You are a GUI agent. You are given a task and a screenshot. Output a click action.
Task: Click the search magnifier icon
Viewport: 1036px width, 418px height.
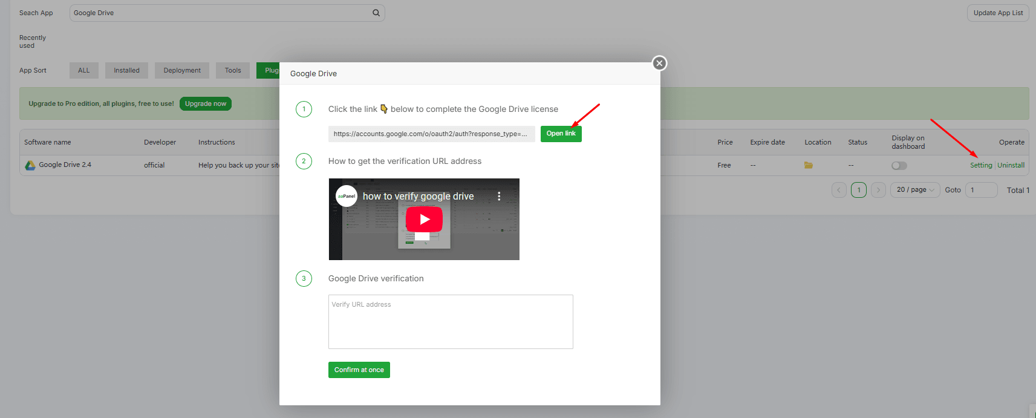[376, 13]
